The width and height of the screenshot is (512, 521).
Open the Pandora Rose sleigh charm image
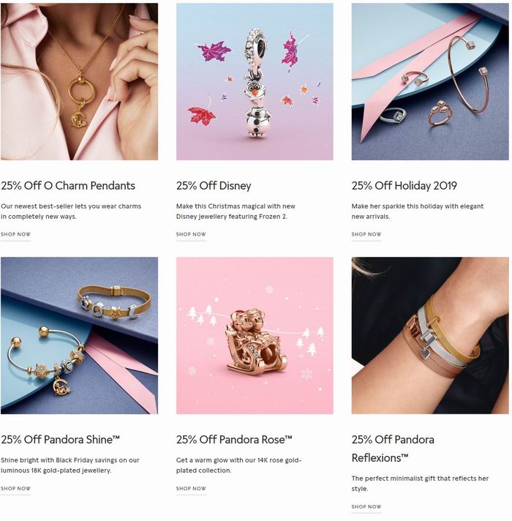tap(255, 336)
